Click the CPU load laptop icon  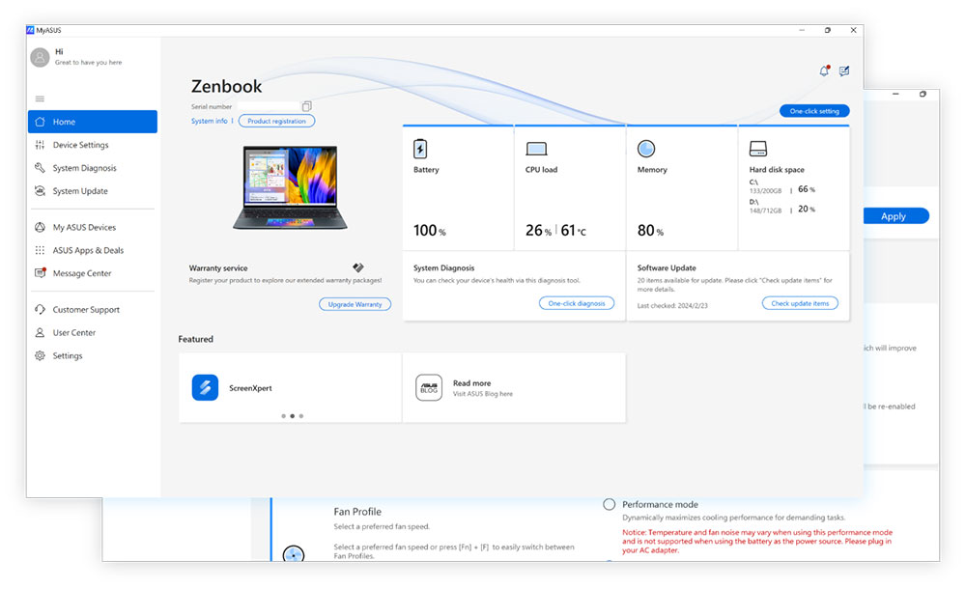click(536, 149)
